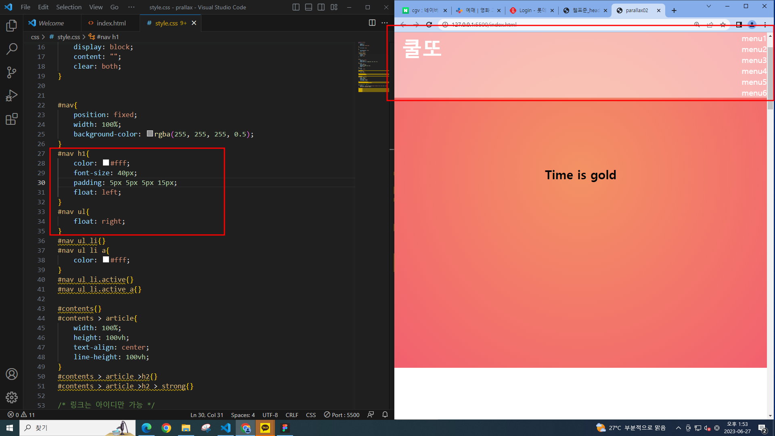Screen dimensions: 775x436
Task: Open the Search view in activity bar
Action: (11, 49)
